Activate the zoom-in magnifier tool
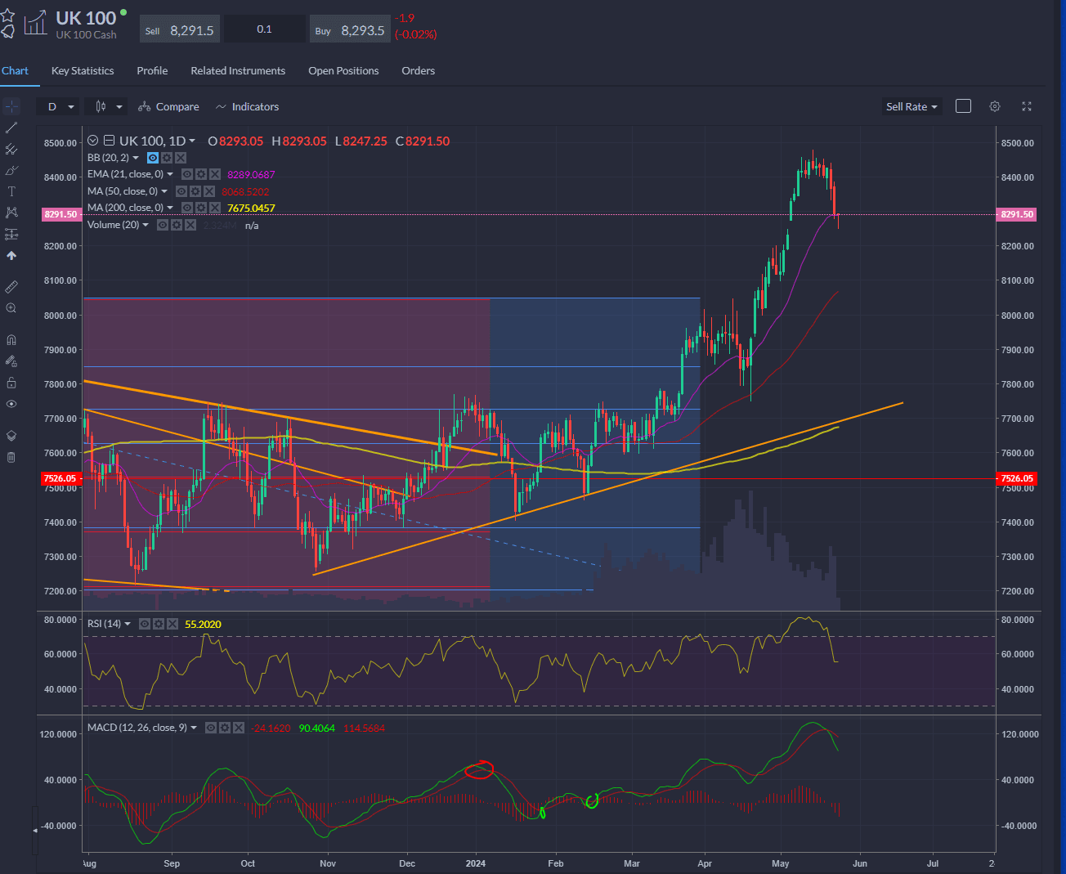Image resolution: width=1066 pixels, height=874 pixels. (11, 308)
